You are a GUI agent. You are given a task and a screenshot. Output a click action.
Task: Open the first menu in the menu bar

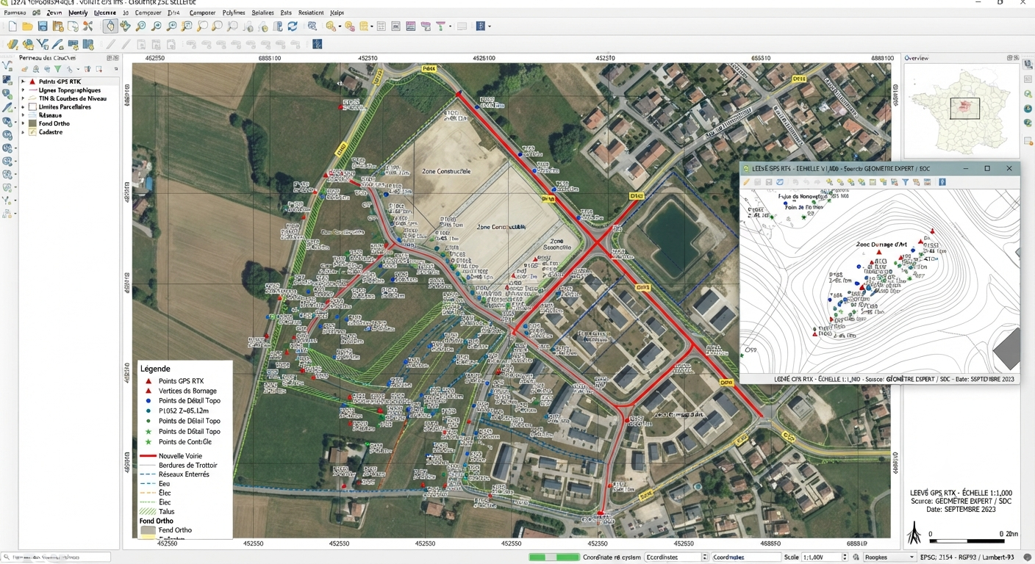15,12
